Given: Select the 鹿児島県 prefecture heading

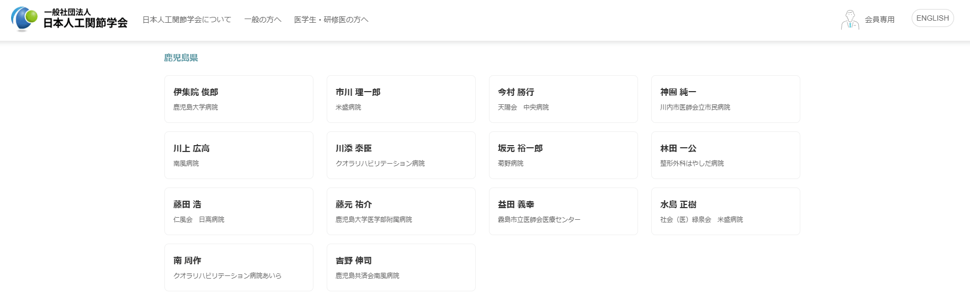Looking at the screenshot, I should (x=181, y=58).
